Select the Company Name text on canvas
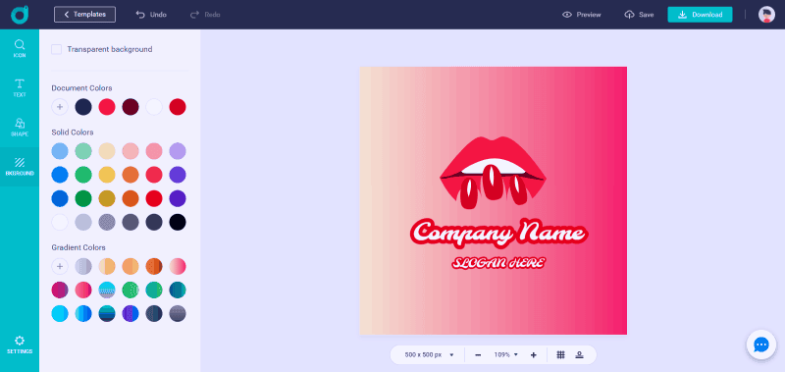Image resolution: width=785 pixels, height=372 pixels. point(499,233)
